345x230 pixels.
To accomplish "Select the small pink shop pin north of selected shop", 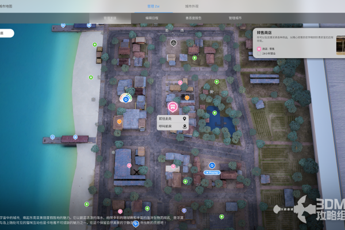I will (x=180, y=83).
